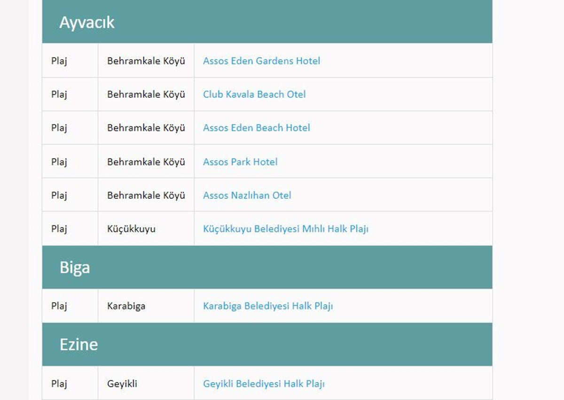Click Behramkale Köyü beside Assos Park Hotel

(146, 162)
